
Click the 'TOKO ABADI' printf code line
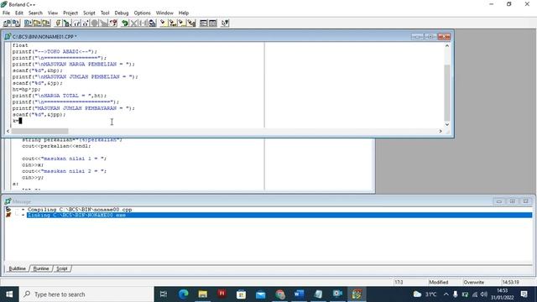click(55, 52)
